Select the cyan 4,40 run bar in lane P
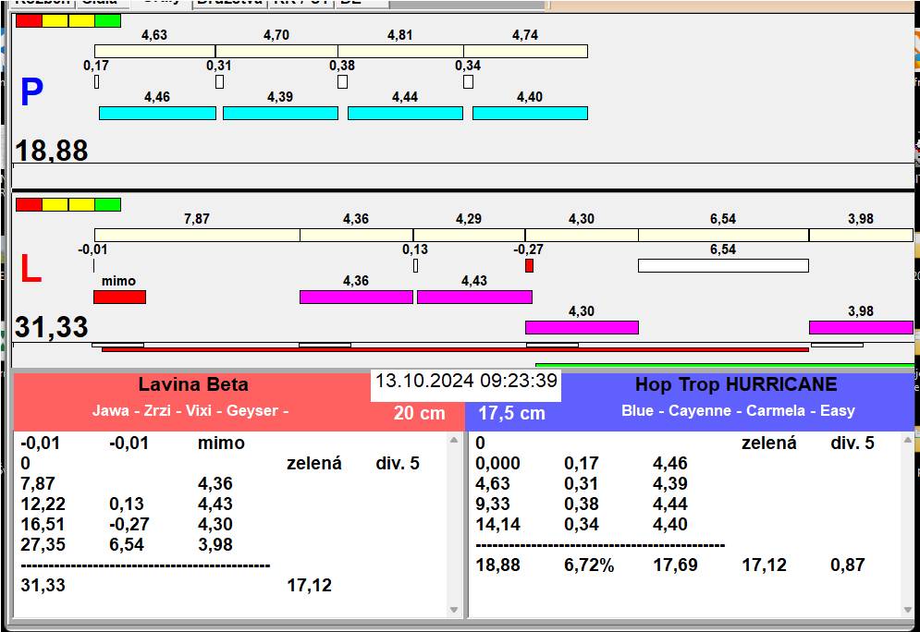920x632 pixels. 530,113
